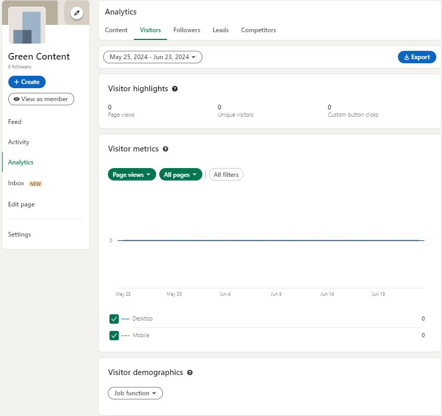
Task: Expand the Page views metric dropdown
Action: point(132,175)
